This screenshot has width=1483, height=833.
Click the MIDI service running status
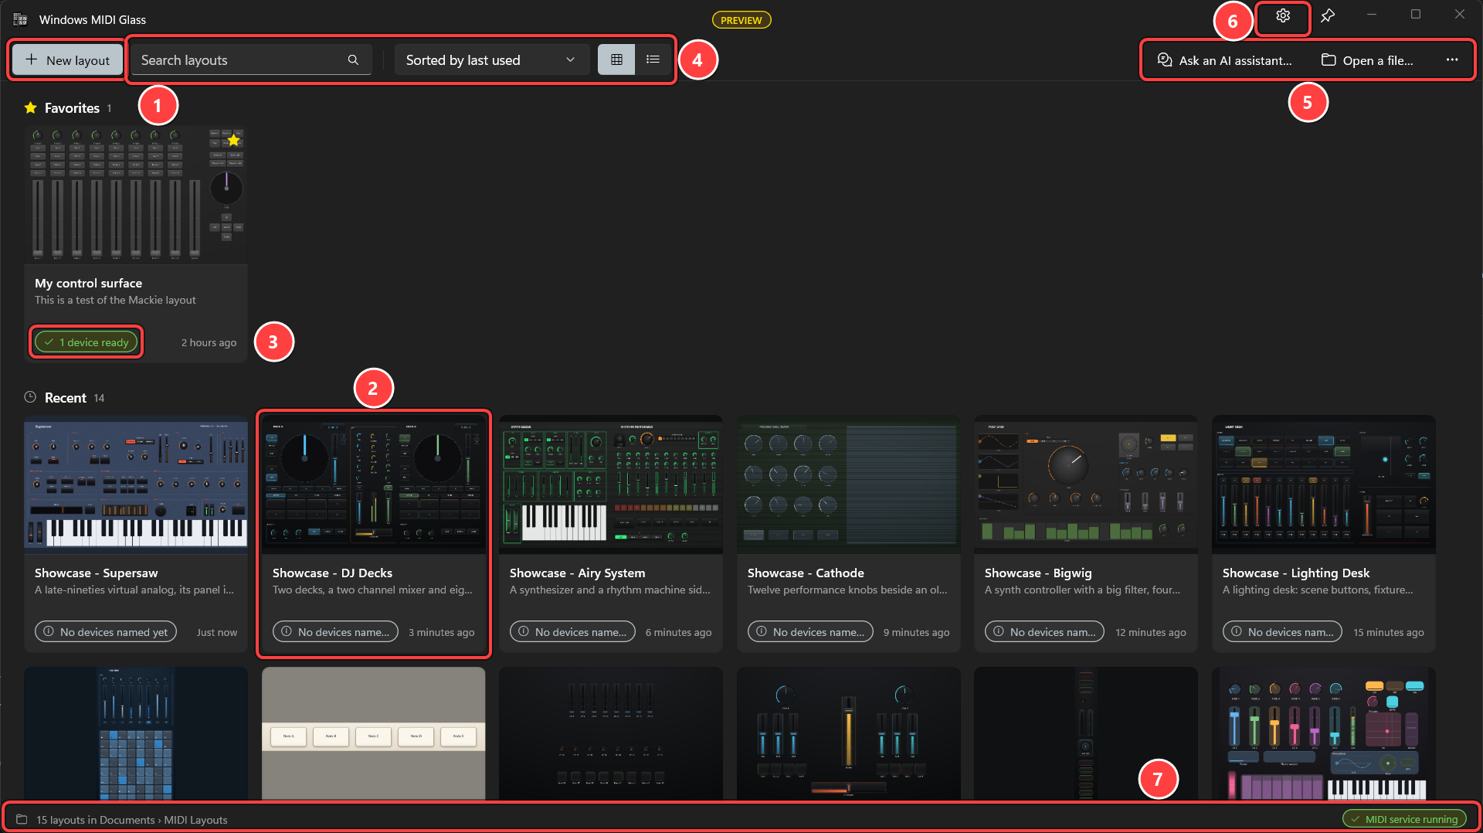pos(1404,819)
